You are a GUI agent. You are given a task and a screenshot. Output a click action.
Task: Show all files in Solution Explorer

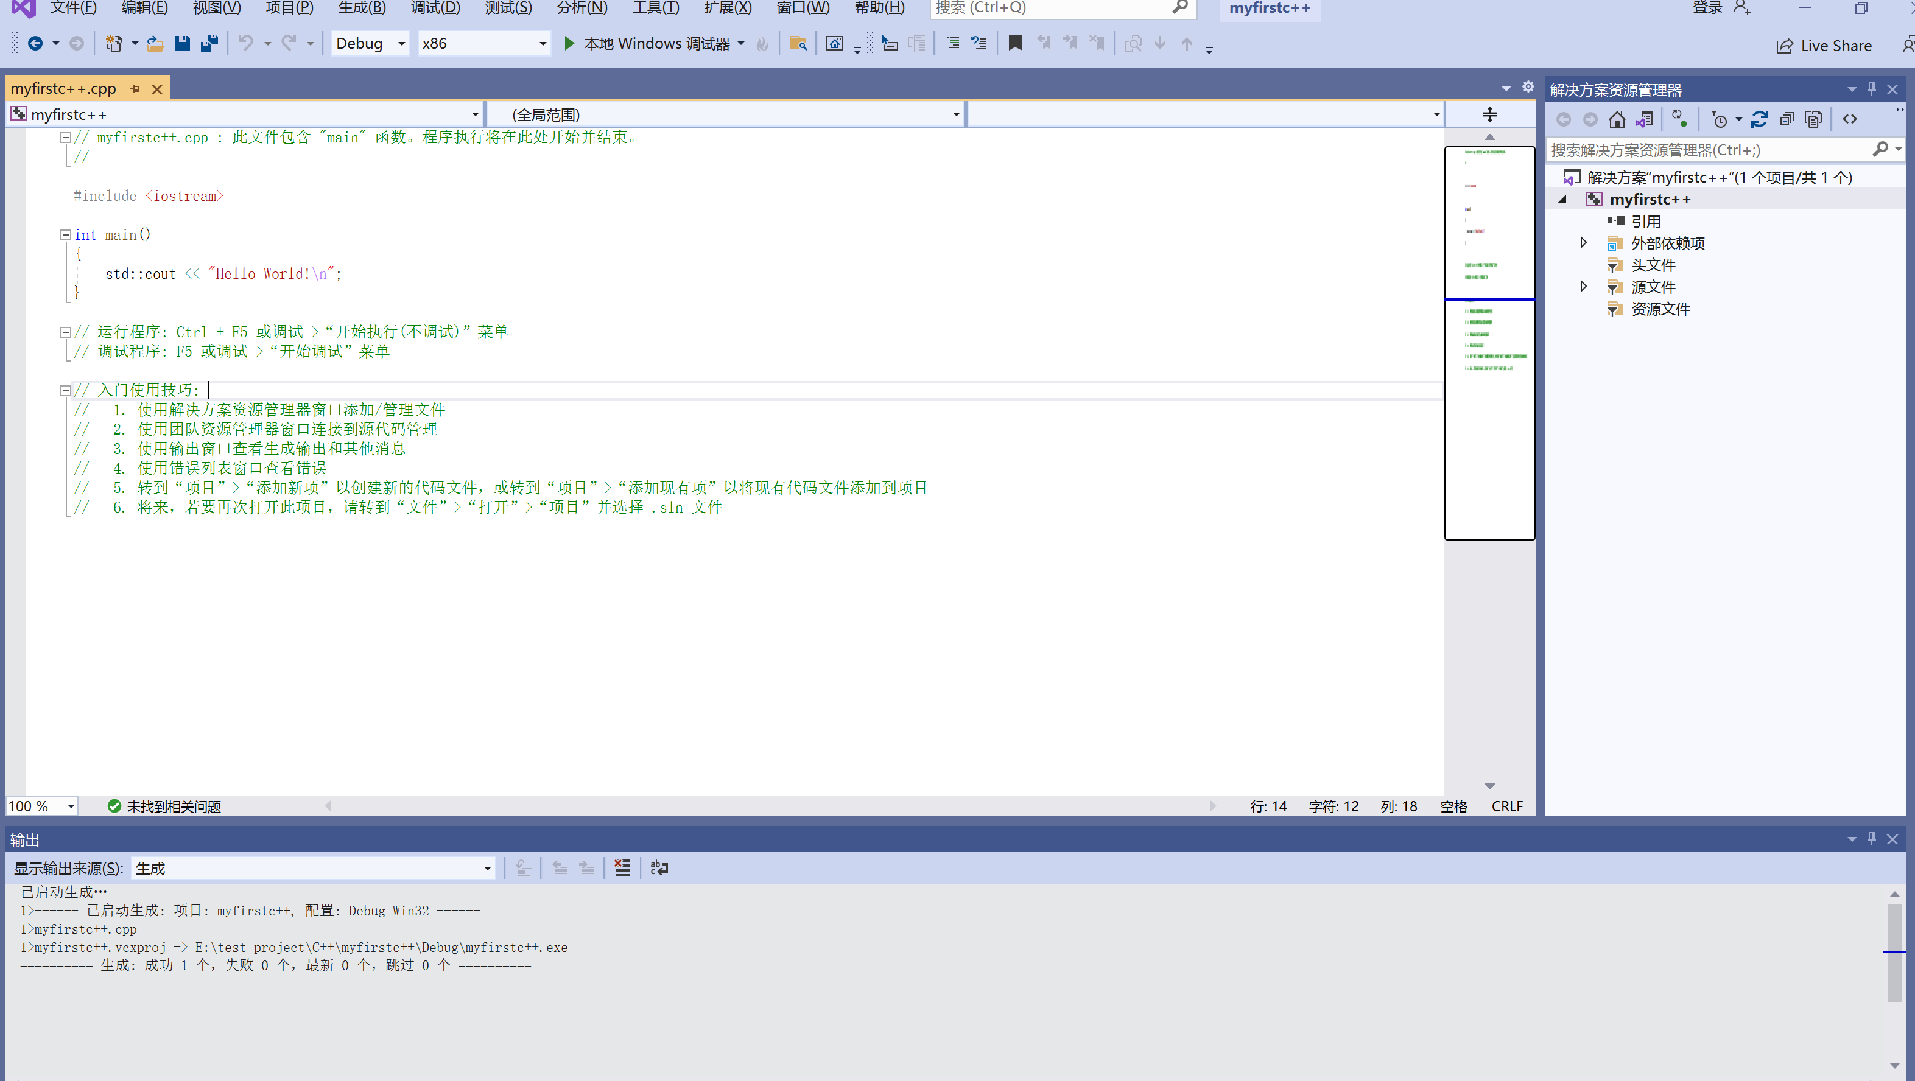coord(1813,118)
